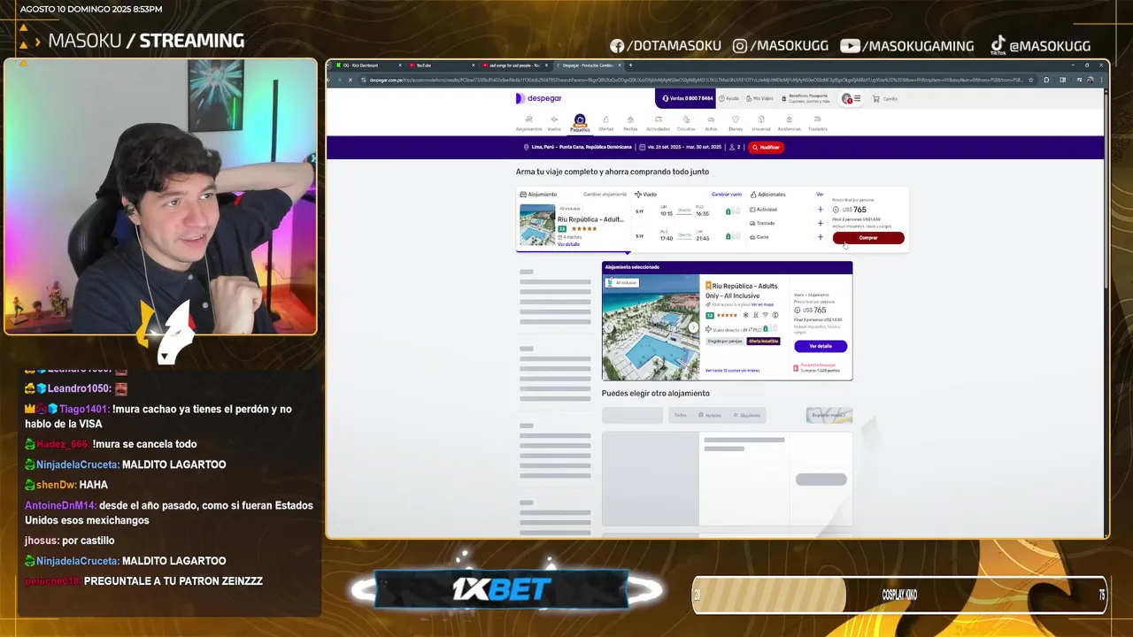1133x637 pixels.
Task: Show previous hotel photo with left arrow
Action: pyautogui.click(x=609, y=327)
